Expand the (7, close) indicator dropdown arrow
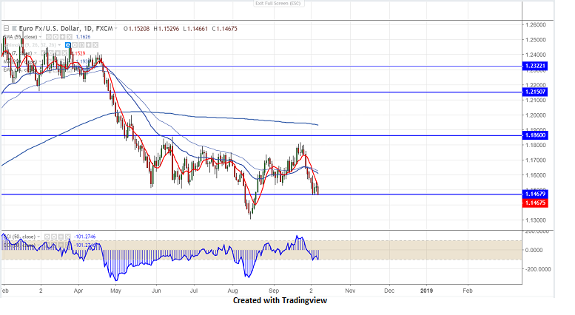This screenshot has height=315, width=575. 36,53
